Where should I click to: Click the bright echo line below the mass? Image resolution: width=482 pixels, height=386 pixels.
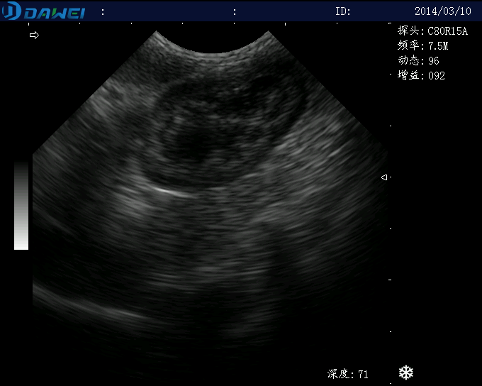pos(172,192)
